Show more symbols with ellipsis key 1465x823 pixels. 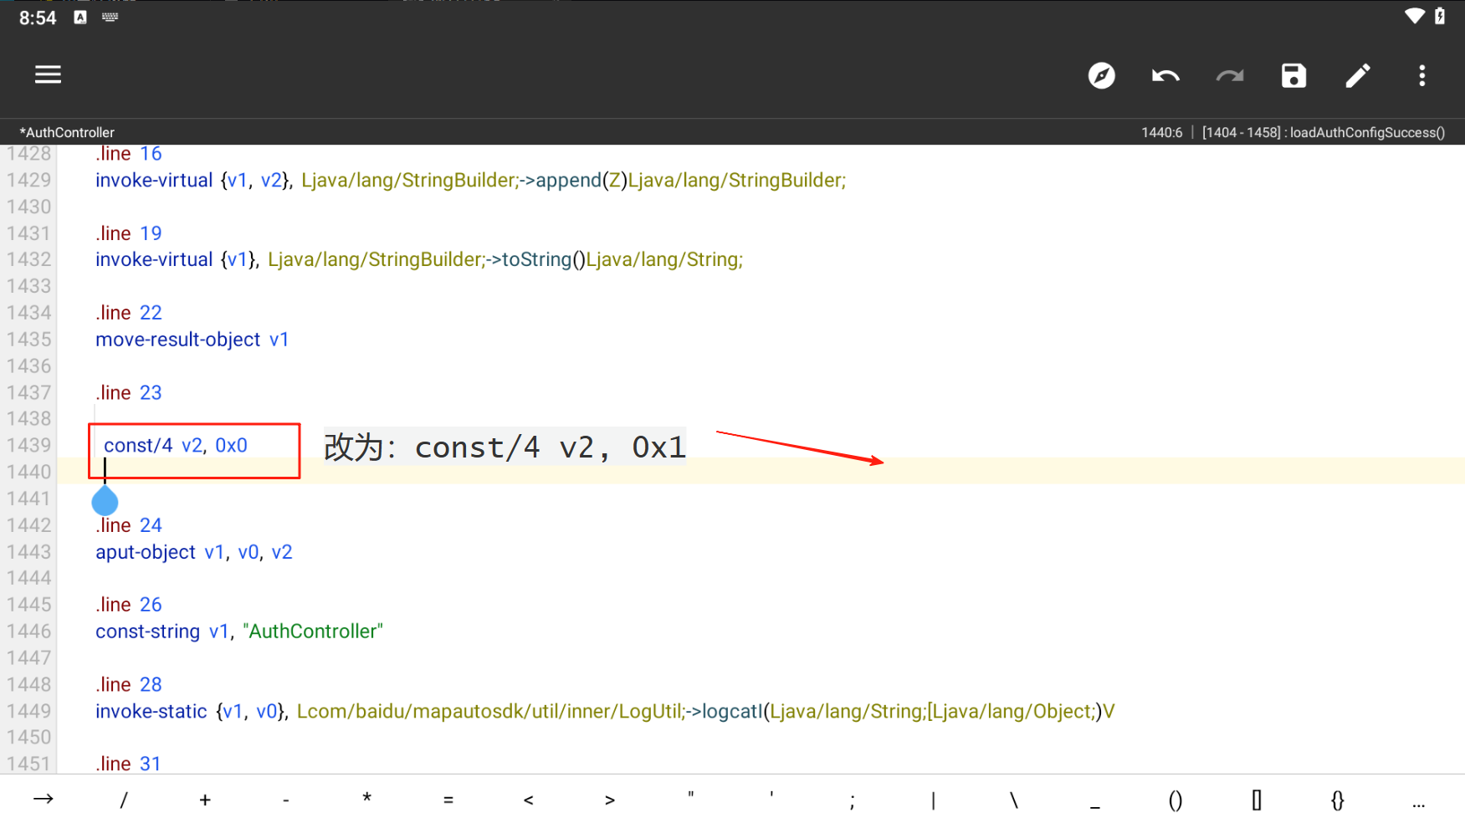[x=1418, y=805]
